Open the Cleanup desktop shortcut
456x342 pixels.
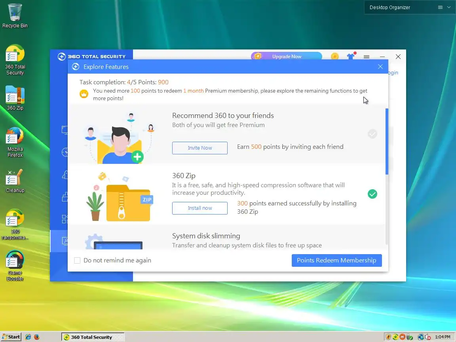pyautogui.click(x=15, y=180)
